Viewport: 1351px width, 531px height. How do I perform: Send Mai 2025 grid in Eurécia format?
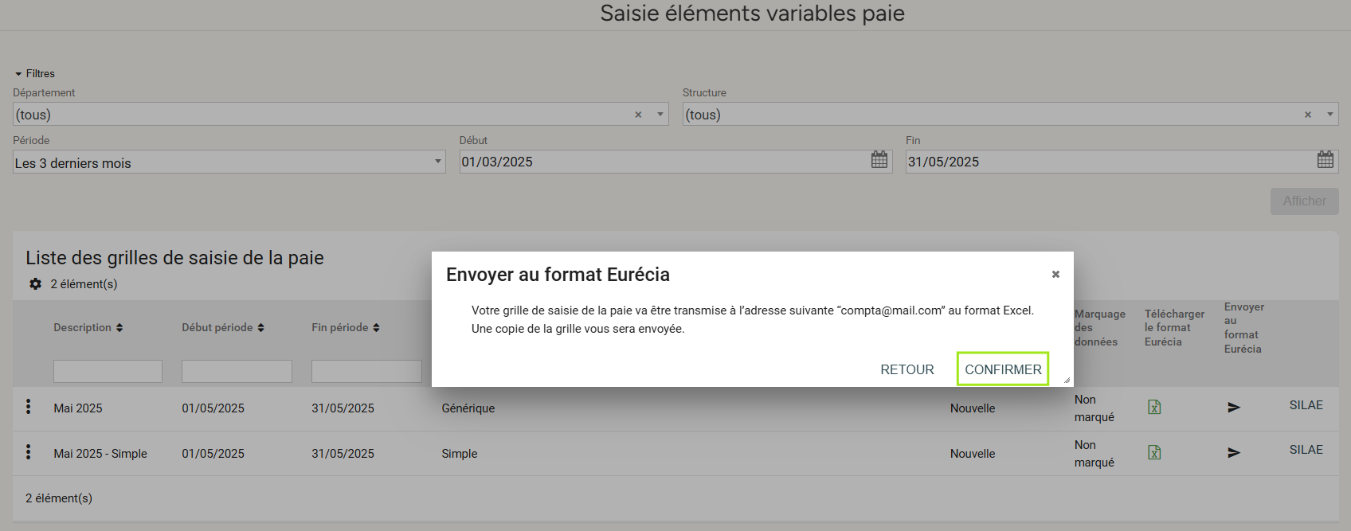[x=1234, y=407]
